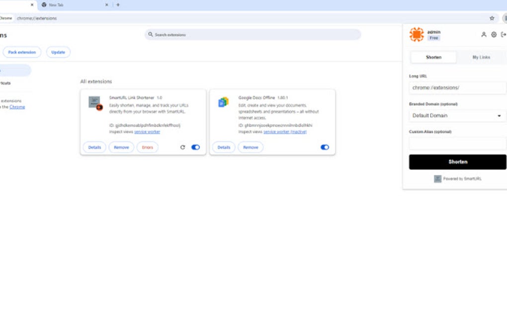507x317 pixels.
Task: Focus the Search extensions field
Action: click(253, 35)
